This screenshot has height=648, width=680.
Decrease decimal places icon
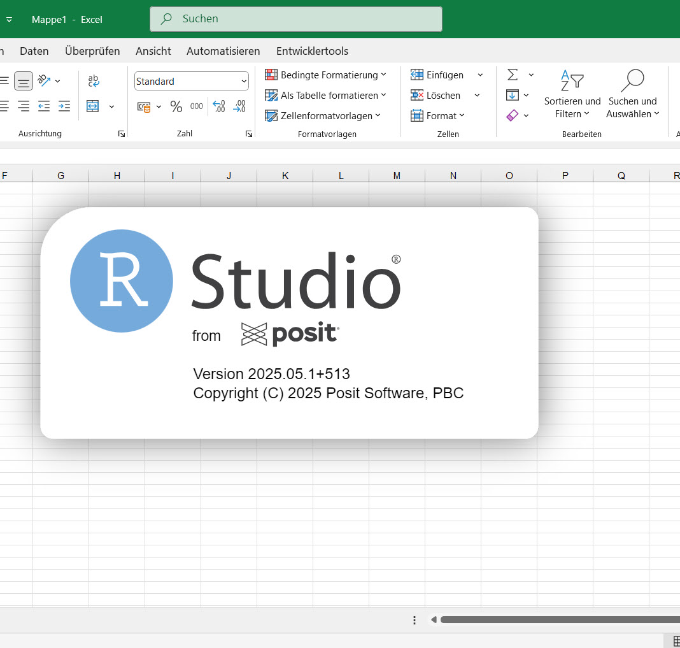[x=239, y=106]
